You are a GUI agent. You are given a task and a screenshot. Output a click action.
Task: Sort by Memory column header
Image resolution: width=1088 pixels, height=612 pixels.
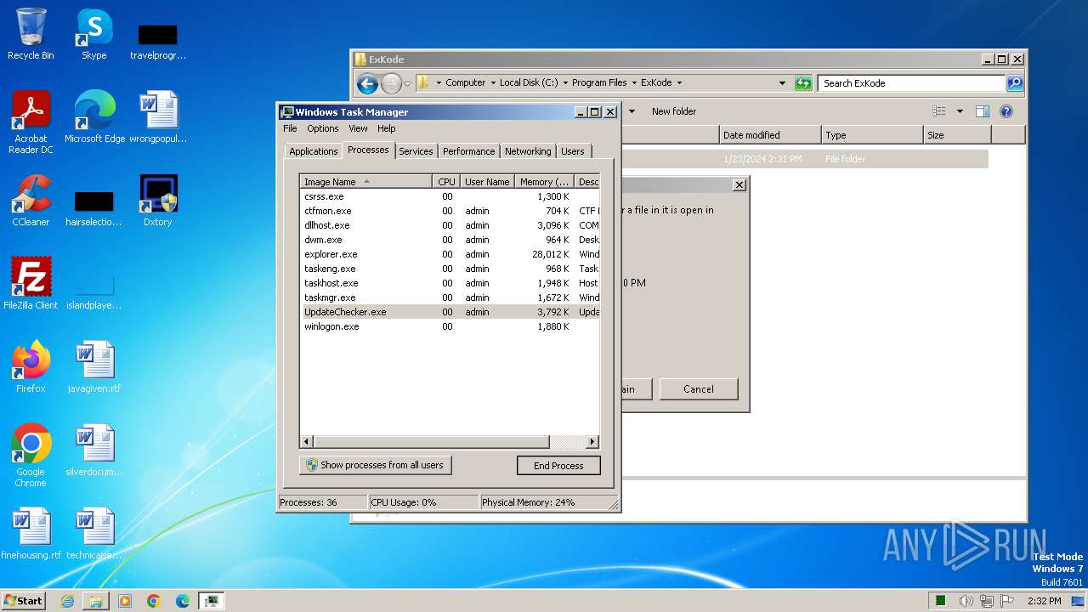pyautogui.click(x=545, y=182)
